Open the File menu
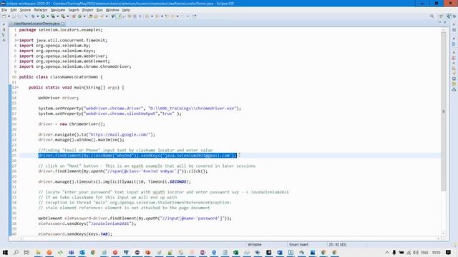The height and width of the screenshot is (257, 458). click(4, 10)
